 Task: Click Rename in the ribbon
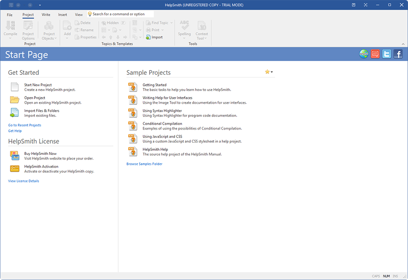(84, 30)
